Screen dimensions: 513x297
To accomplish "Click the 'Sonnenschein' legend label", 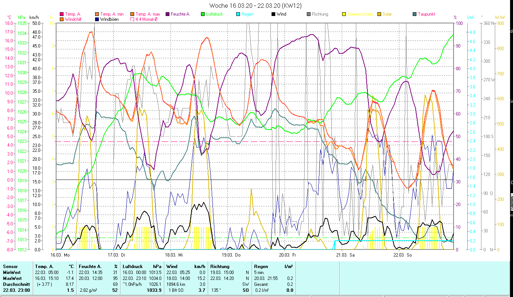I will click(360, 14).
